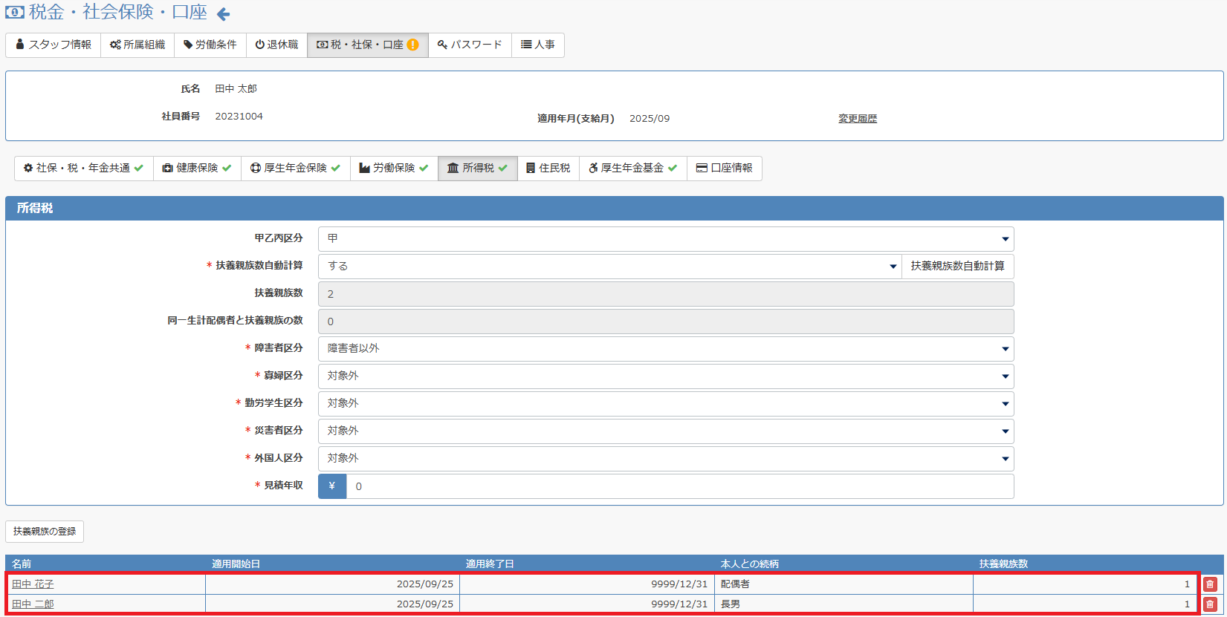Delete the 田中 花子 dependent row
Viewport: 1227px width, 617px height.
[1210, 584]
